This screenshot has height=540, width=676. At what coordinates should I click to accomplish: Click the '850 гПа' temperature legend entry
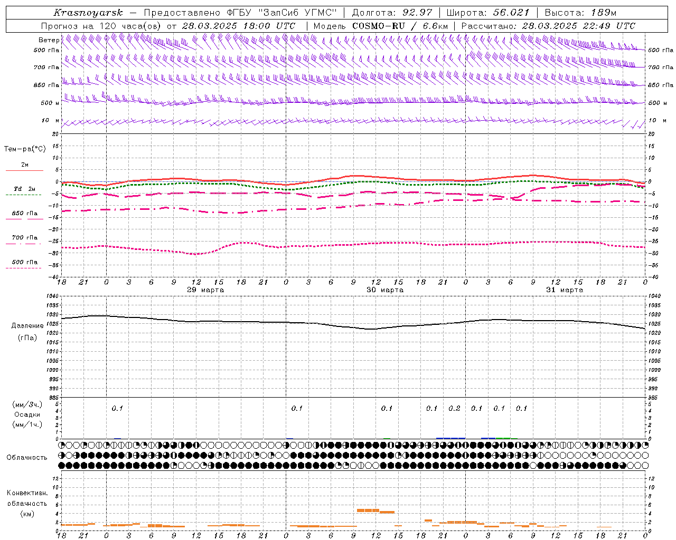pyautogui.click(x=24, y=214)
